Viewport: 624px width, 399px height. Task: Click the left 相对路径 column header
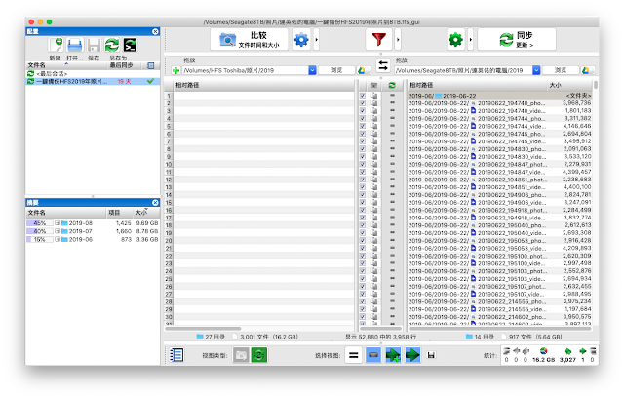pos(263,85)
